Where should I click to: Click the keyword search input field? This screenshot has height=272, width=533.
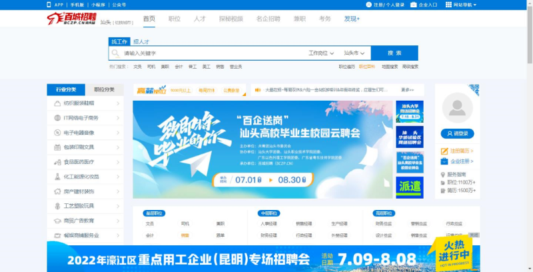[207, 53]
